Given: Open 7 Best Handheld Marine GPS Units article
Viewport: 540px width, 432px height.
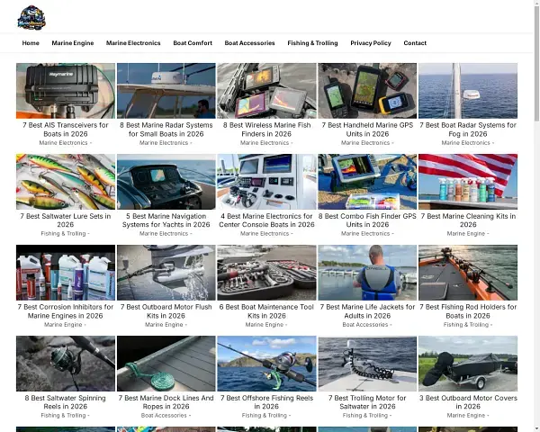Looking at the screenshot, I should [x=367, y=130].
